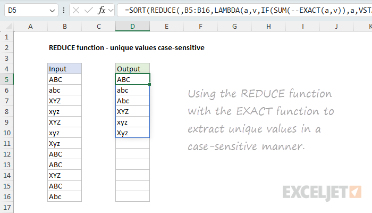
Task: Select row 4 header
Action: pyautogui.click(x=6, y=69)
